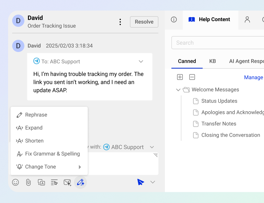Click the canned response insert icon
Viewport: 264px width, 203px height.
[54, 182]
